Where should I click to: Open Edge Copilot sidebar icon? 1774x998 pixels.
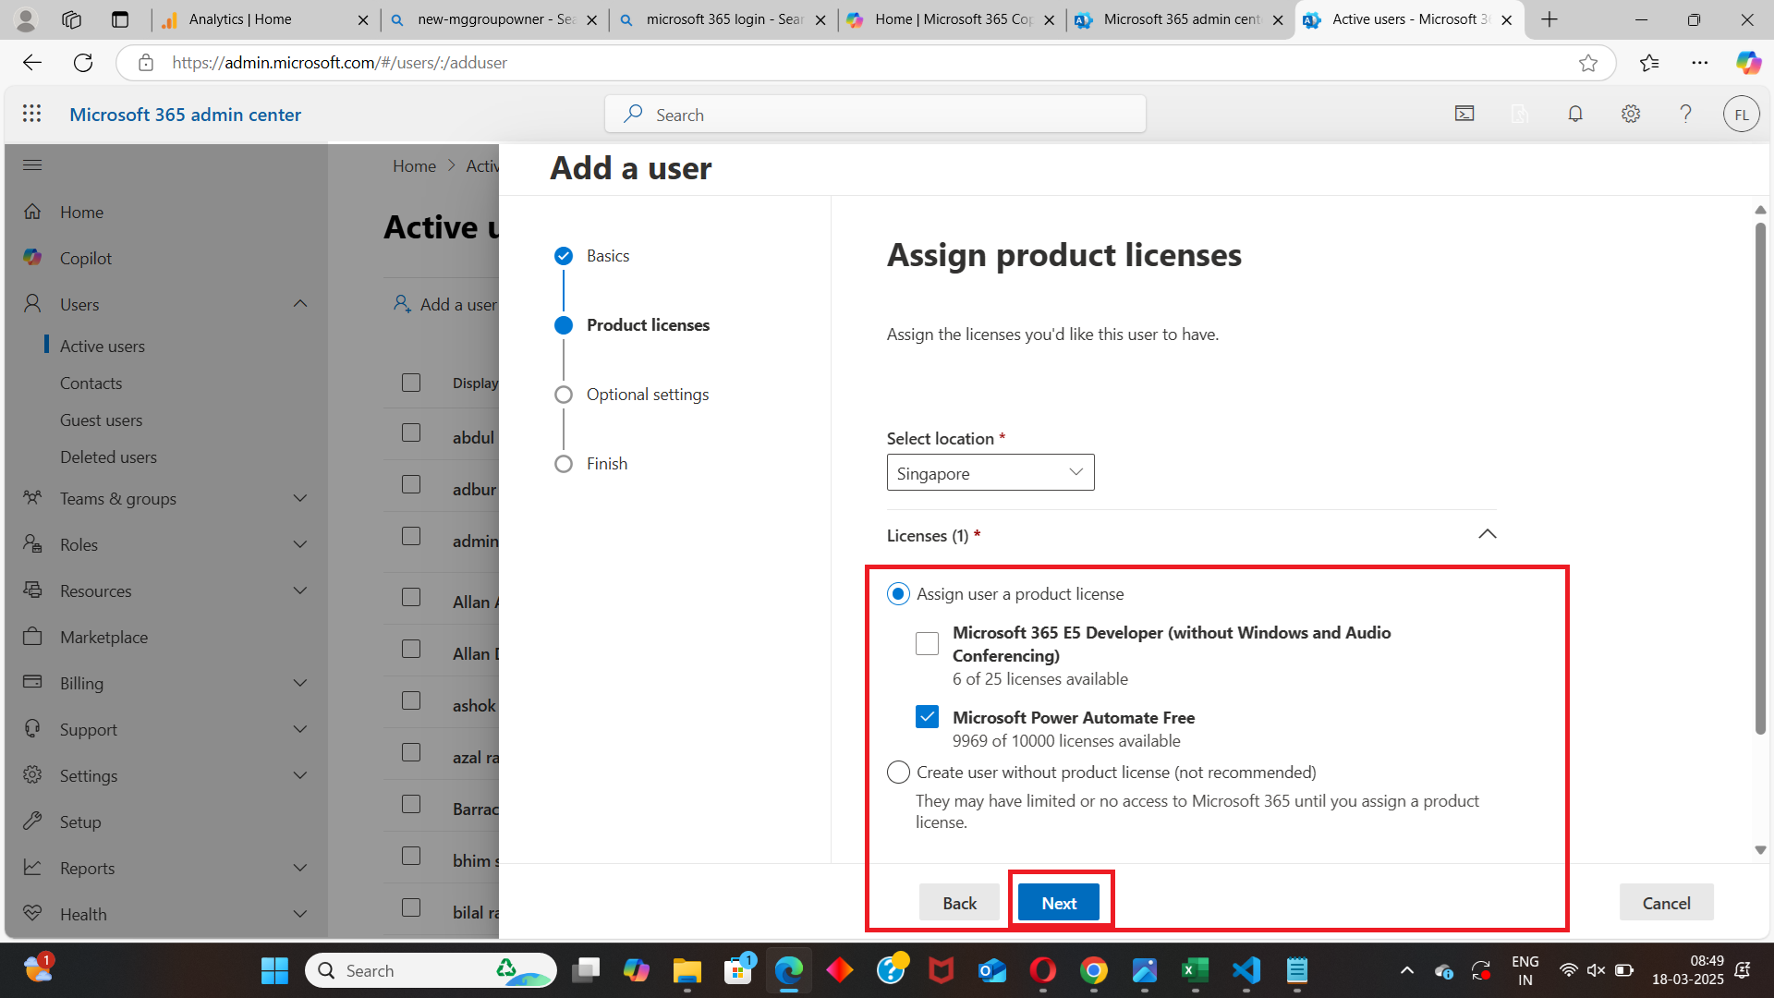coord(1748,63)
